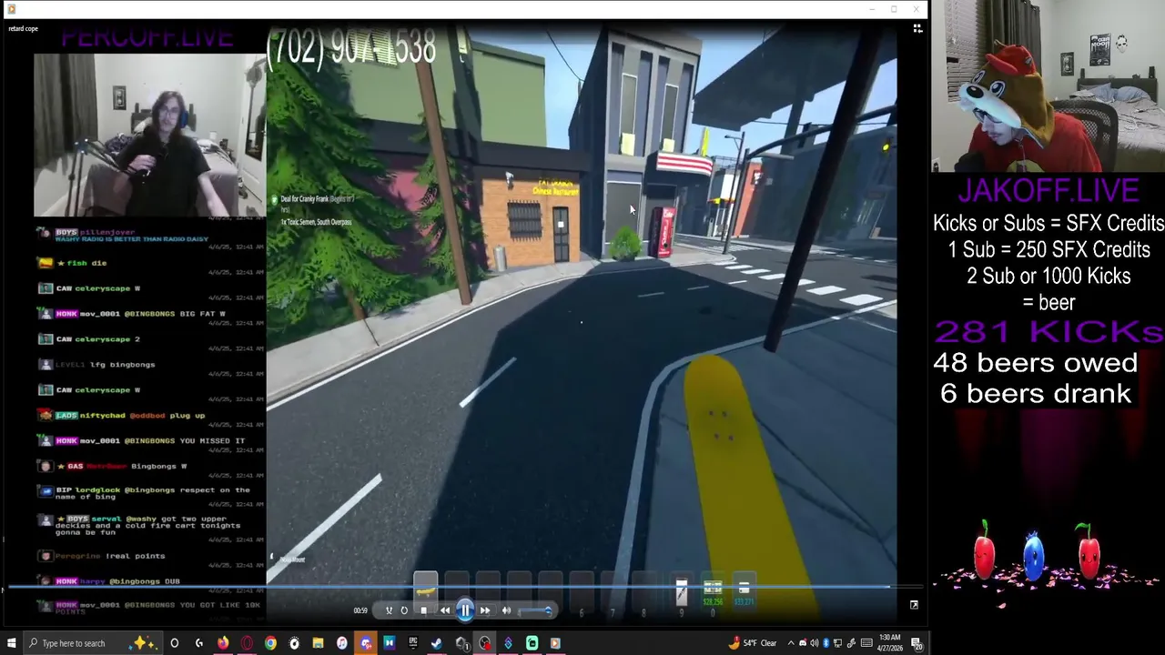
Task: Open the media player taskbar icon
Action: coord(555,643)
